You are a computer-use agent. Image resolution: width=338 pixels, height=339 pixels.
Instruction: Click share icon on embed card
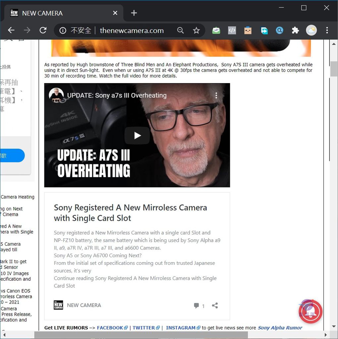point(215,305)
